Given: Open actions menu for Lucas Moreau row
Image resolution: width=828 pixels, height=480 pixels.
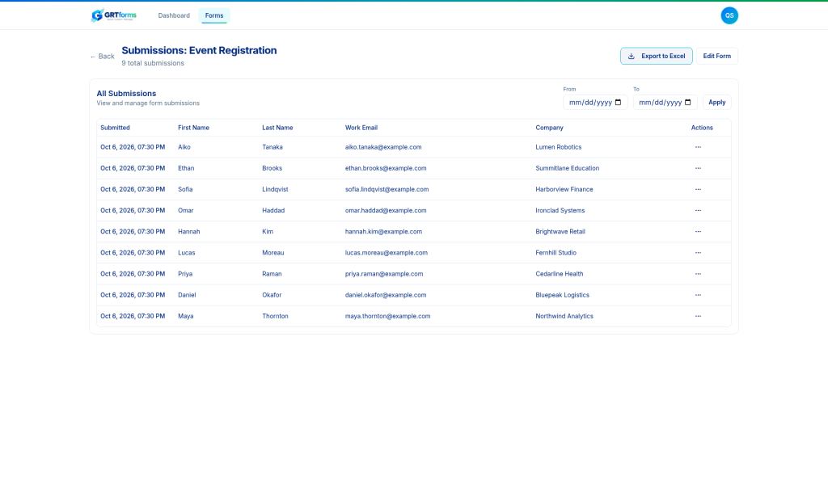Looking at the screenshot, I should 698,253.
